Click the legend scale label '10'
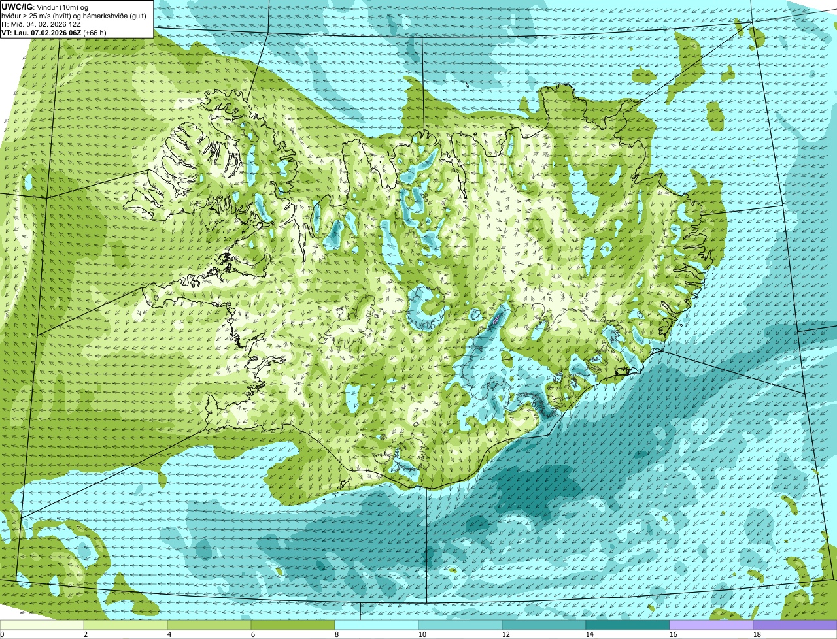Screen dimensions: 837x639 point(422,634)
